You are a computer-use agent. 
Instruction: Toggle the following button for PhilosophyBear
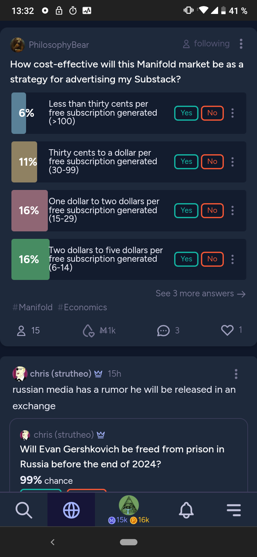pos(206,44)
